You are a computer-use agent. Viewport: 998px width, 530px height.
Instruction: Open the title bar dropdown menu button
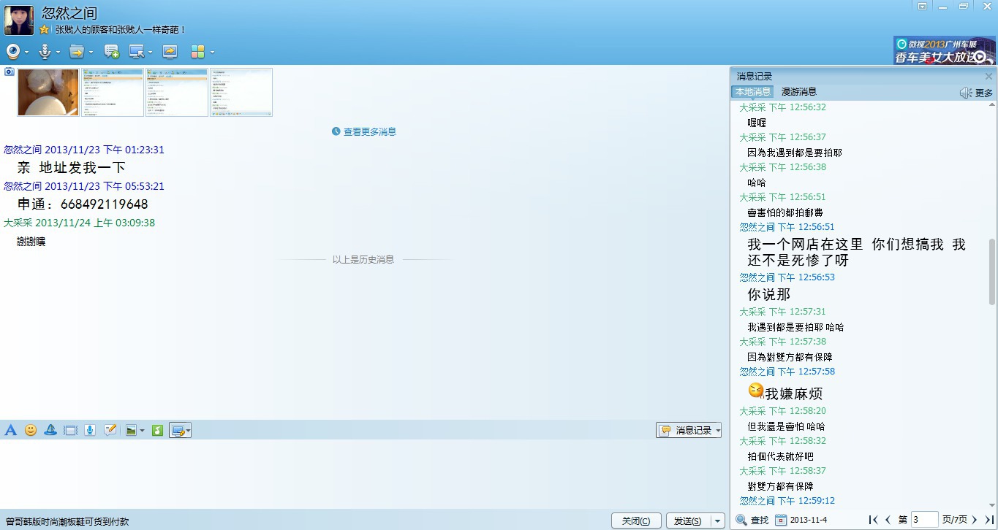point(923,7)
